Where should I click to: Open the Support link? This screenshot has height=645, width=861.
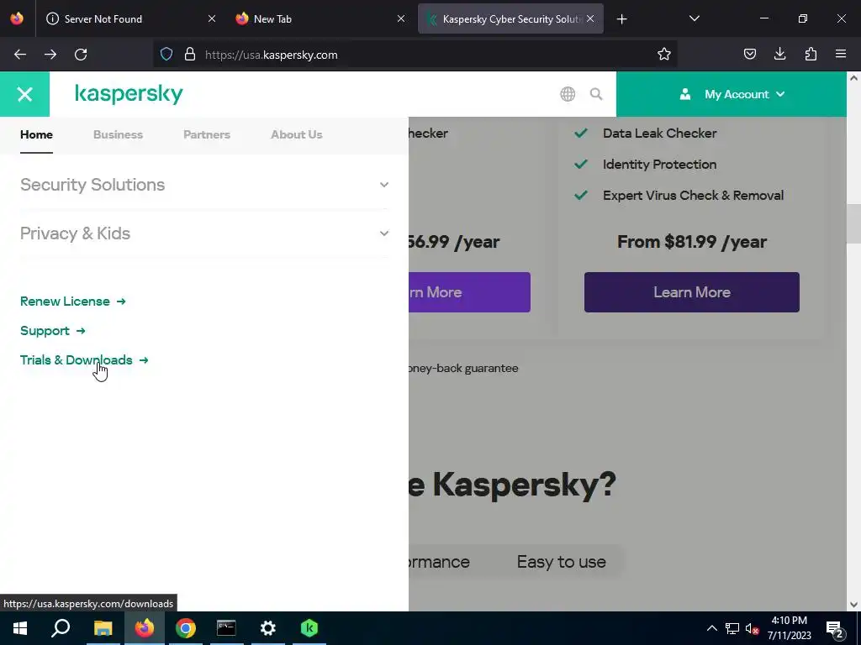tap(53, 331)
